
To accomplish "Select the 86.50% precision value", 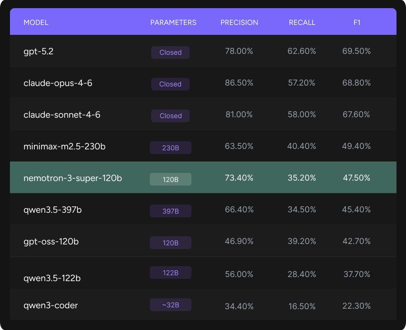I will pos(239,83).
